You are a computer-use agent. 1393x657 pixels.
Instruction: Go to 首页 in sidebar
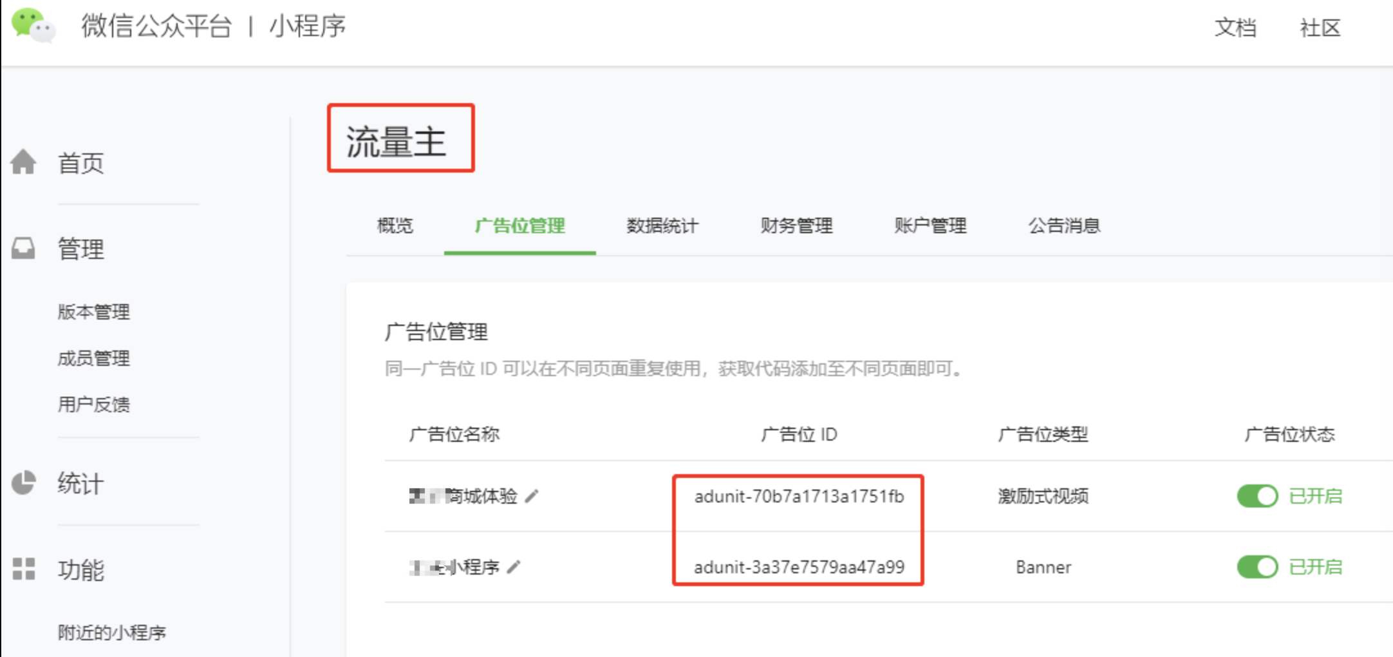[x=81, y=163]
